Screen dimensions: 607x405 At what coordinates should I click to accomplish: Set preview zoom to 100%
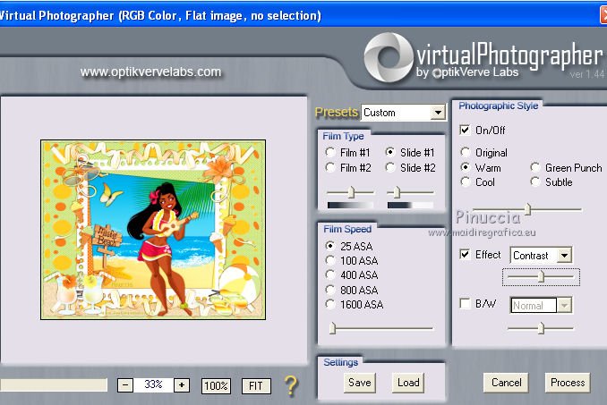(216, 385)
